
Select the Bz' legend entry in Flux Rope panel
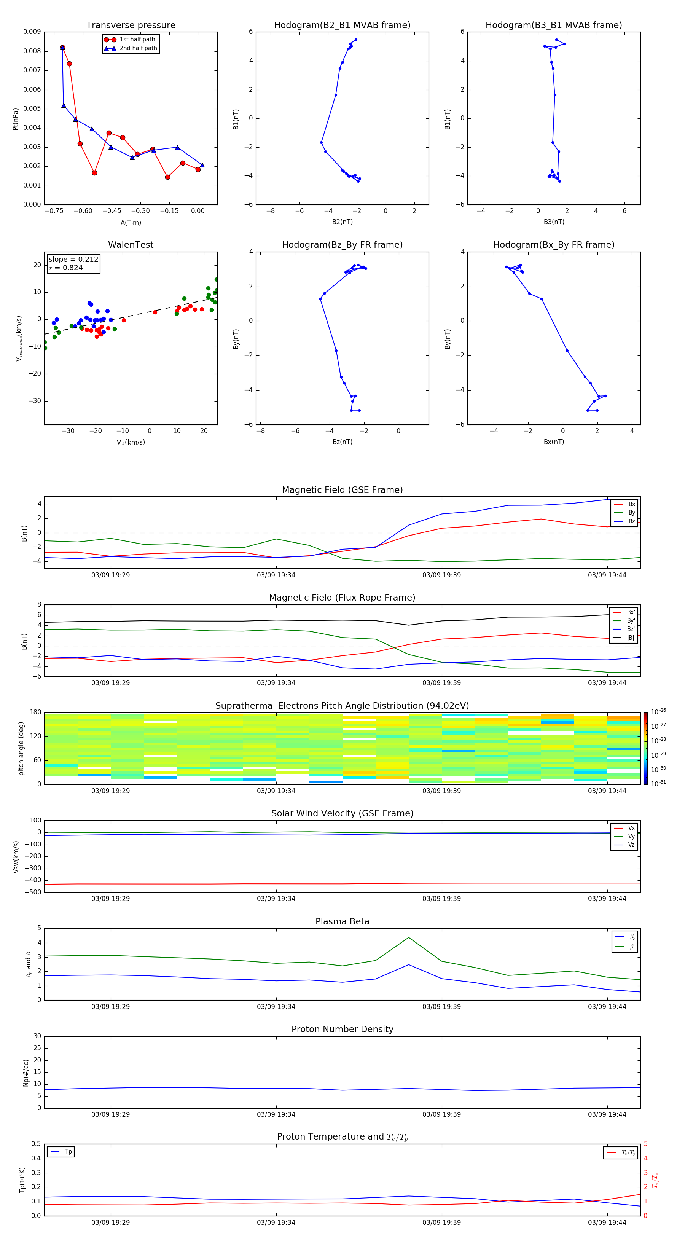tap(624, 629)
